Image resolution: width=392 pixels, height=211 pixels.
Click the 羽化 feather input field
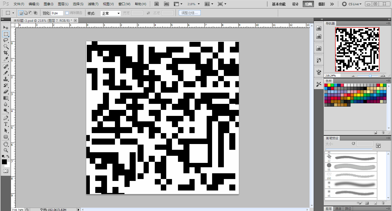(x=57, y=13)
